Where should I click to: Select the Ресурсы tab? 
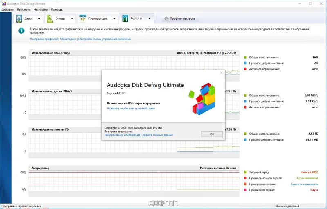tap(136, 18)
